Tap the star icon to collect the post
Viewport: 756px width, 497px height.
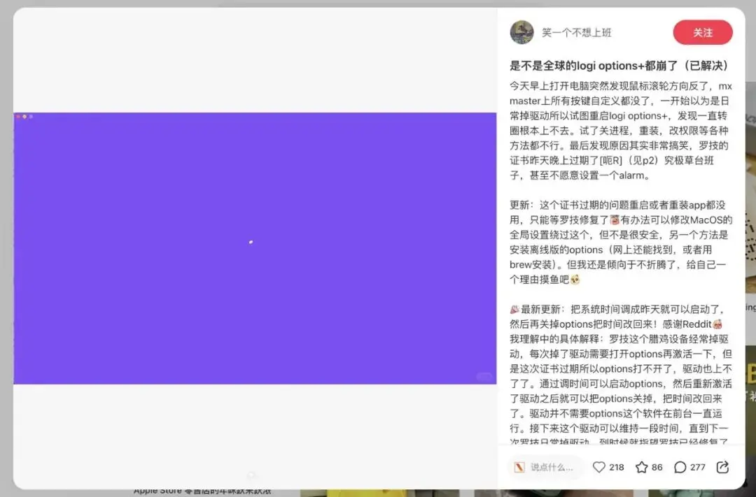[x=640, y=467]
